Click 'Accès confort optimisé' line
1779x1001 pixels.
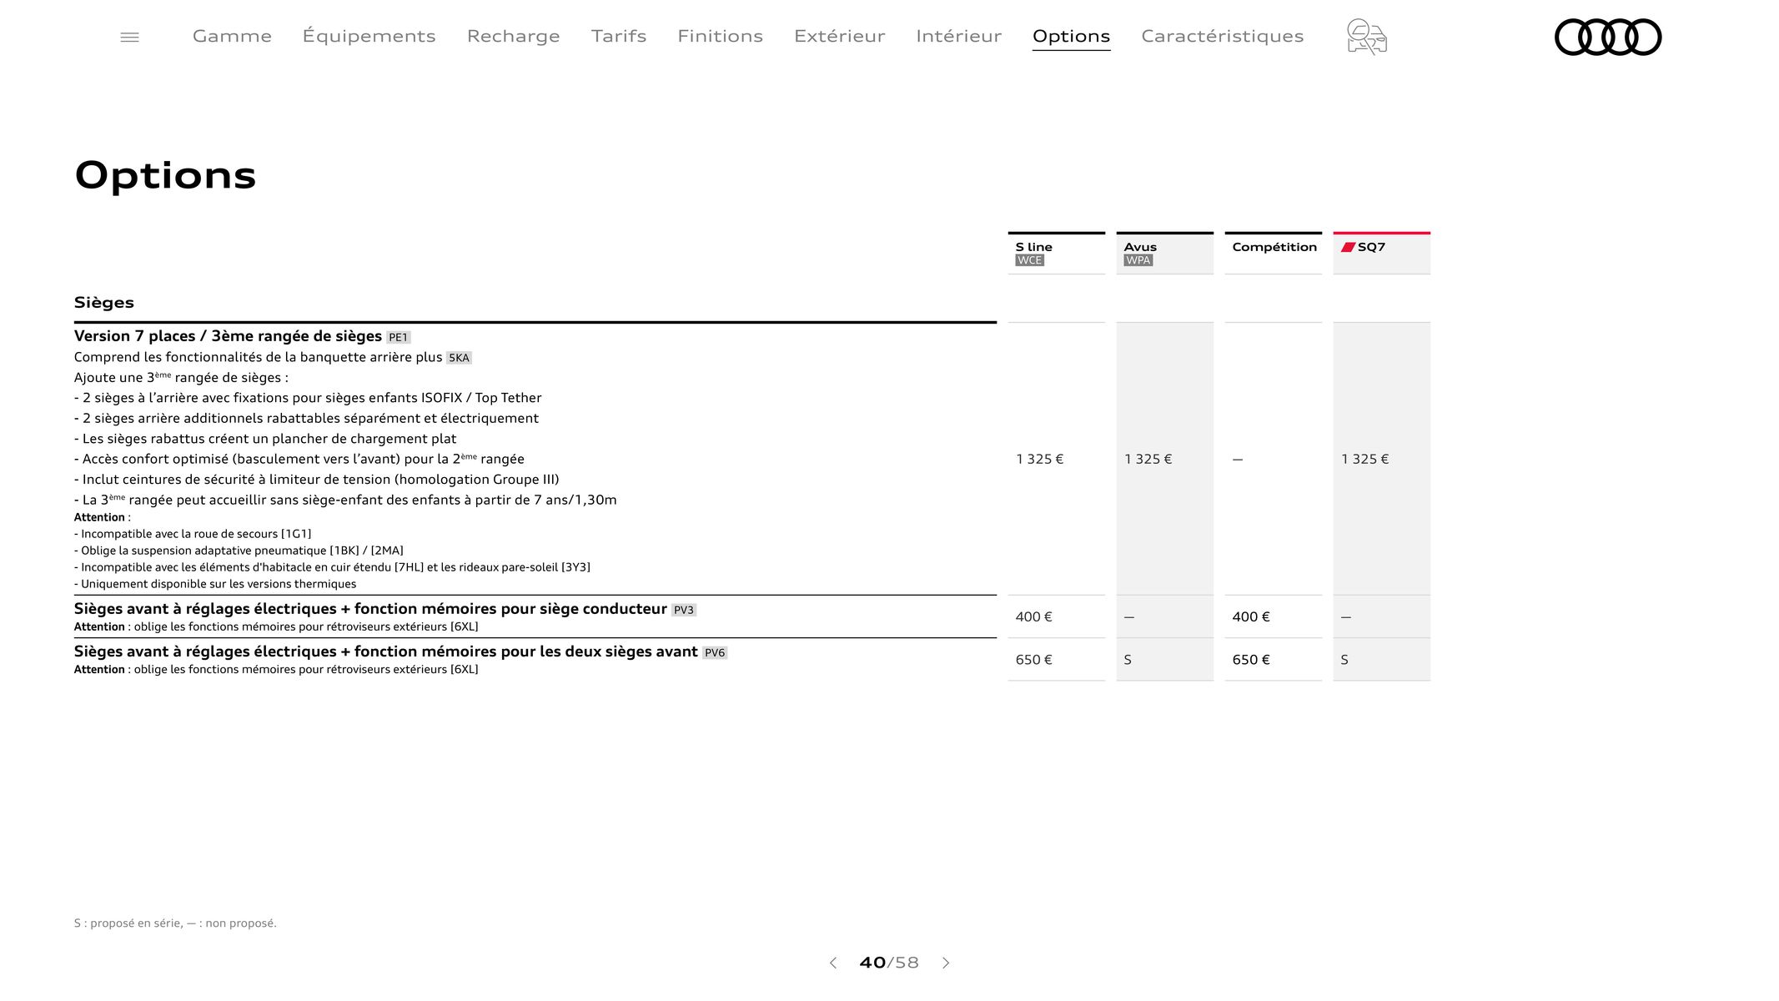click(299, 459)
